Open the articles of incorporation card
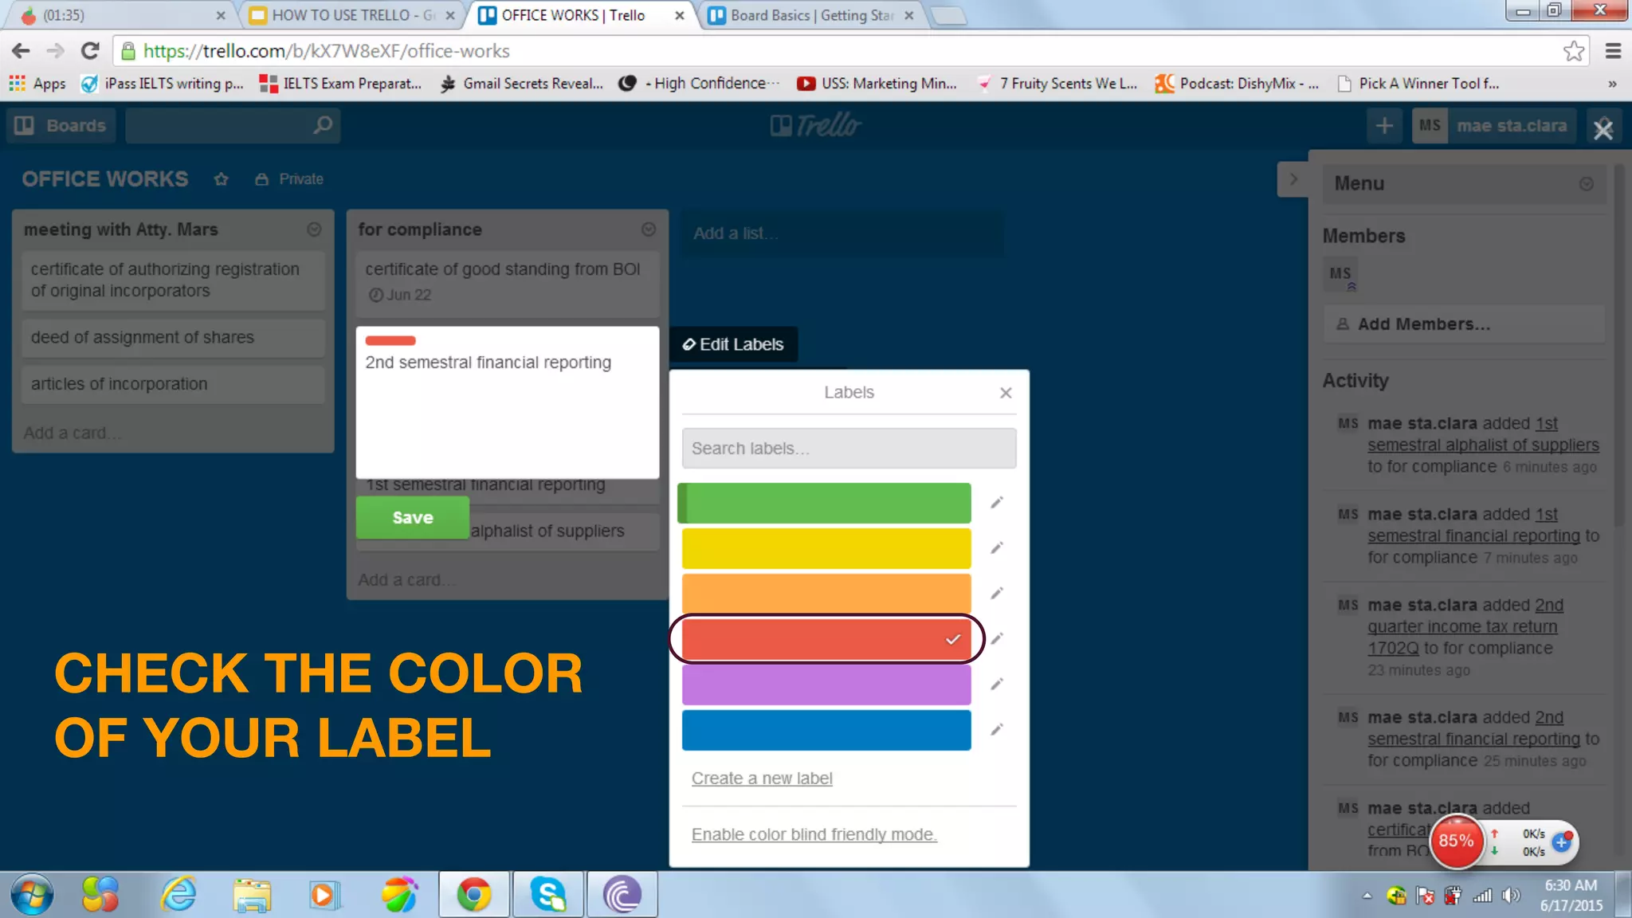 [x=173, y=384]
